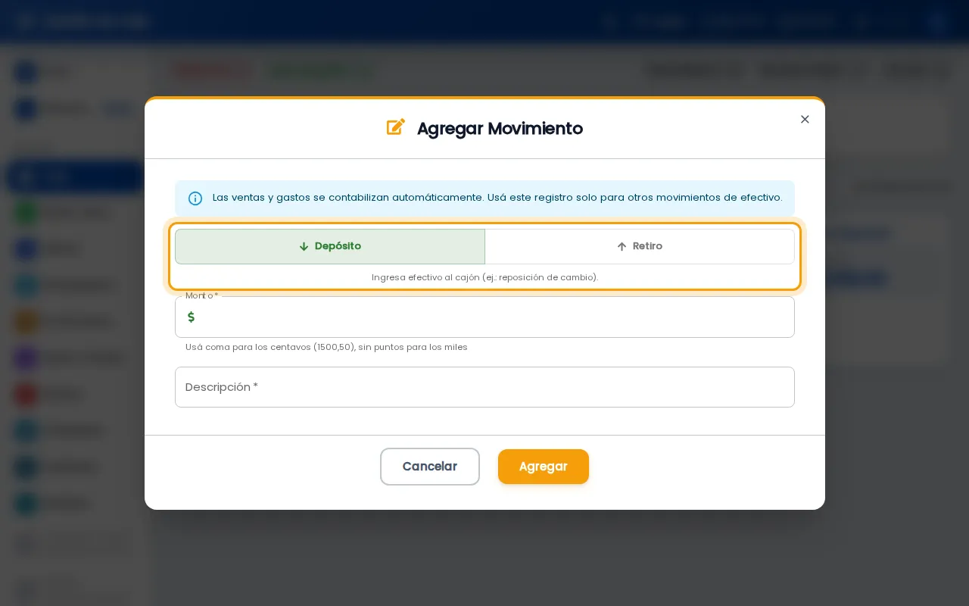Screen dimensions: 969x606
Task: Cancel adding the movement
Action: click(x=430, y=467)
